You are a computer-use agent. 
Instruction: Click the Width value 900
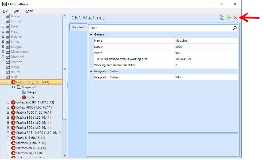point(206,53)
